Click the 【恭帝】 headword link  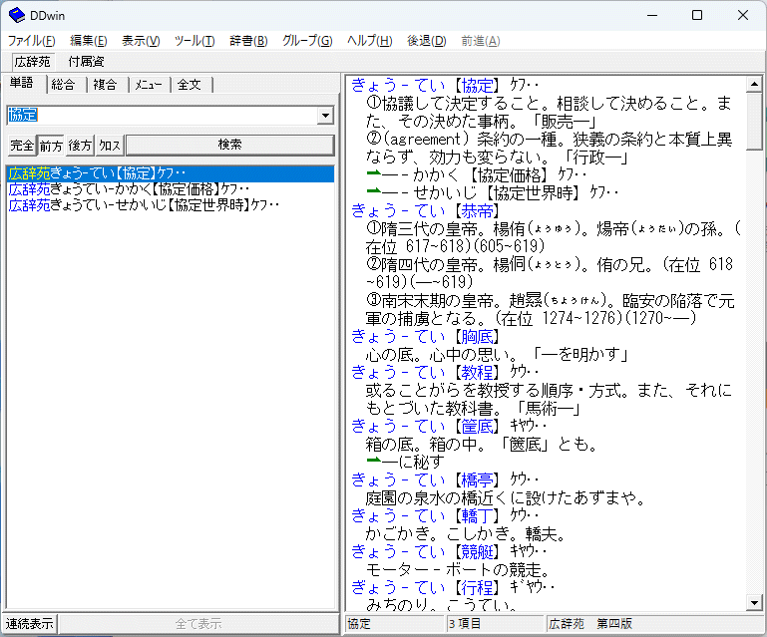click(x=476, y=210)
